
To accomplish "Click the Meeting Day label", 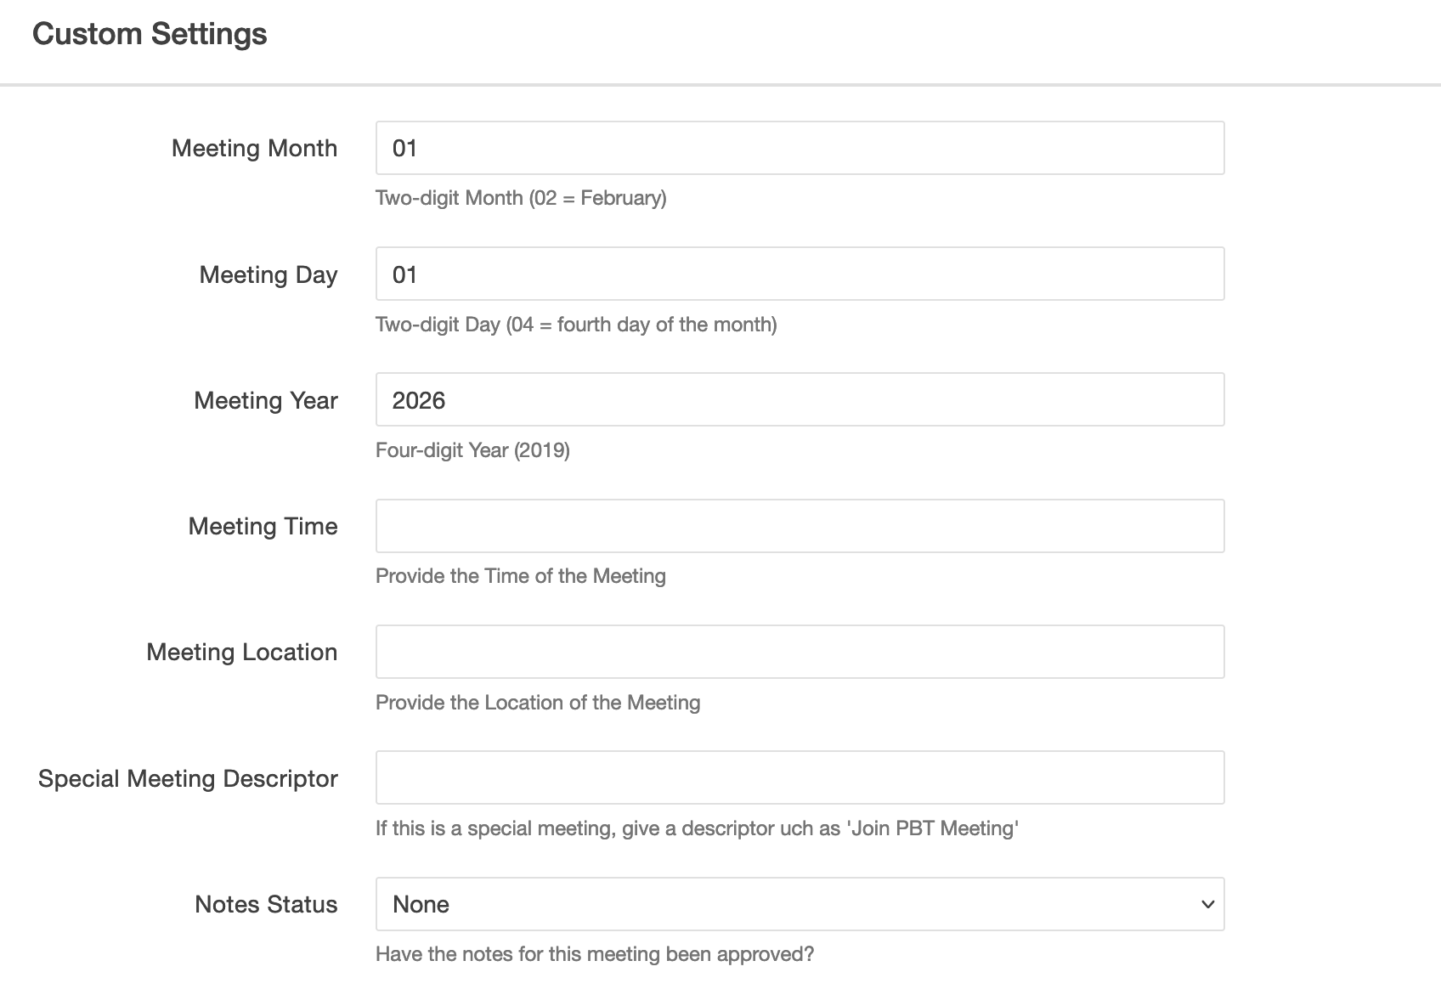I will click(268, 274).
